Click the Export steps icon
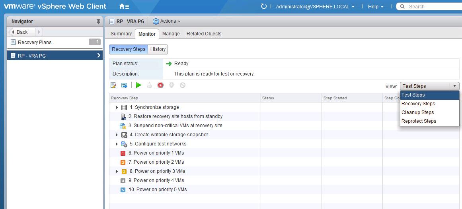The image size is (462, 209). pyautogui.click(x=124, y=85)
